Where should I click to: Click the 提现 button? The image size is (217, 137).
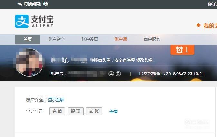[x=76, y=111]
